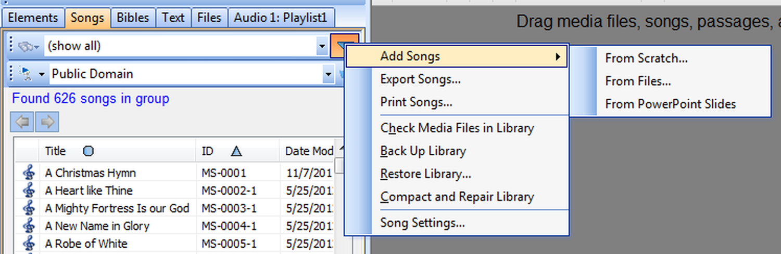
Task: Click the clef icon beside A Robe of White
Action: pos(29,243)
